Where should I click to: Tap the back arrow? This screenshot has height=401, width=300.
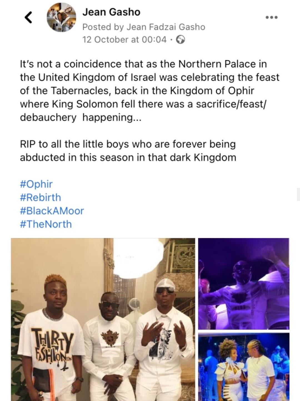tap(28, 17)
